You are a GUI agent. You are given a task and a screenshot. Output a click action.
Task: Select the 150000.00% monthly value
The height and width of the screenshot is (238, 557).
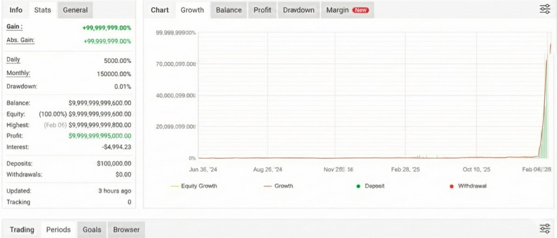(114, 74)
